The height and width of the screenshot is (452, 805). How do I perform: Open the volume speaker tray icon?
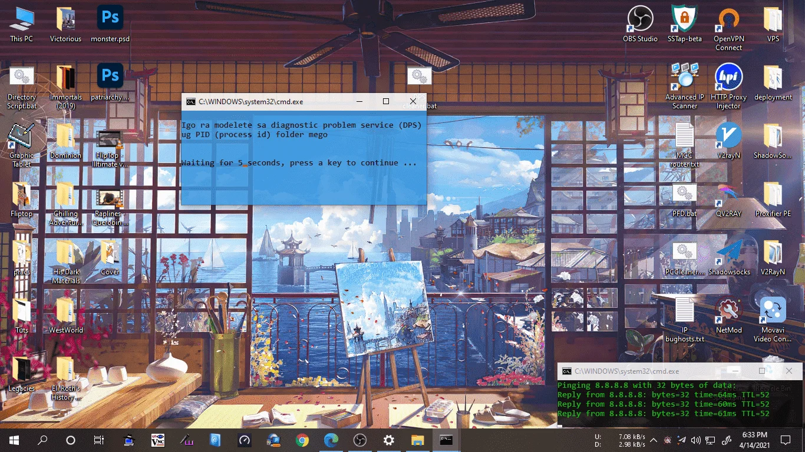coord(696,440)
